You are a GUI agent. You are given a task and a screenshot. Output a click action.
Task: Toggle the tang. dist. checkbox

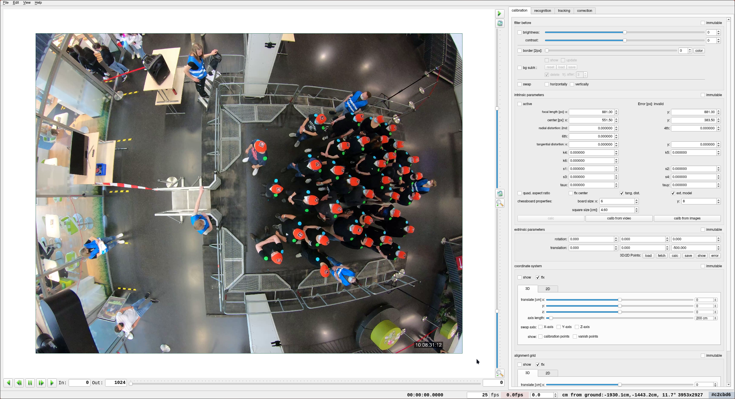tap(621, 193)
